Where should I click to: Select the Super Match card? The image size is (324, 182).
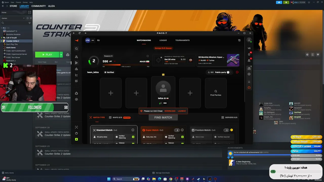coord(163,135)
